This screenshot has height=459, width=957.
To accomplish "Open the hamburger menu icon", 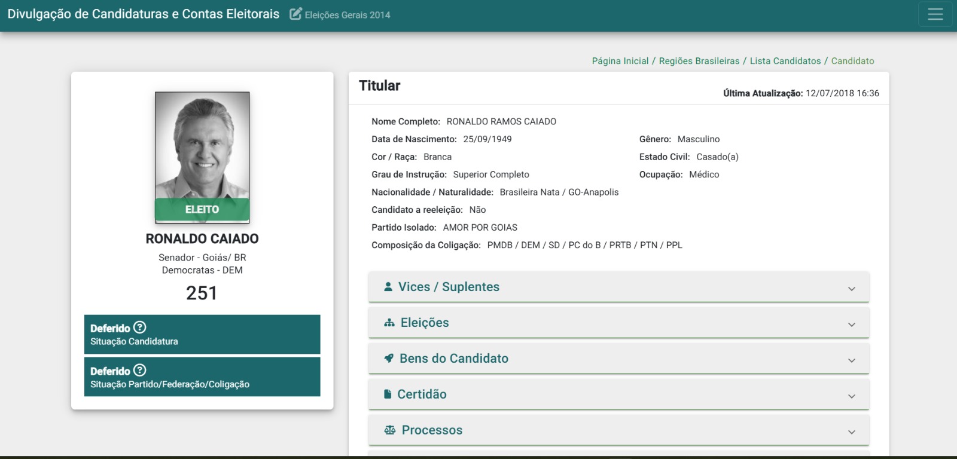I will coord(935,14).
